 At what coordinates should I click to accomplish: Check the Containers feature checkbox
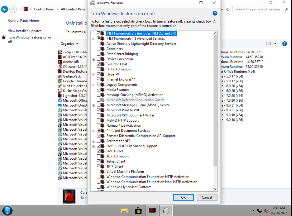click(99, 49)
